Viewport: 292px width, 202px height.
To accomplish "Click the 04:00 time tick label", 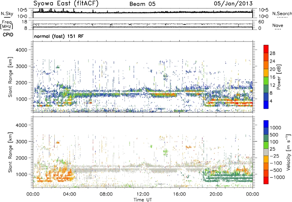I will [69, 194].
